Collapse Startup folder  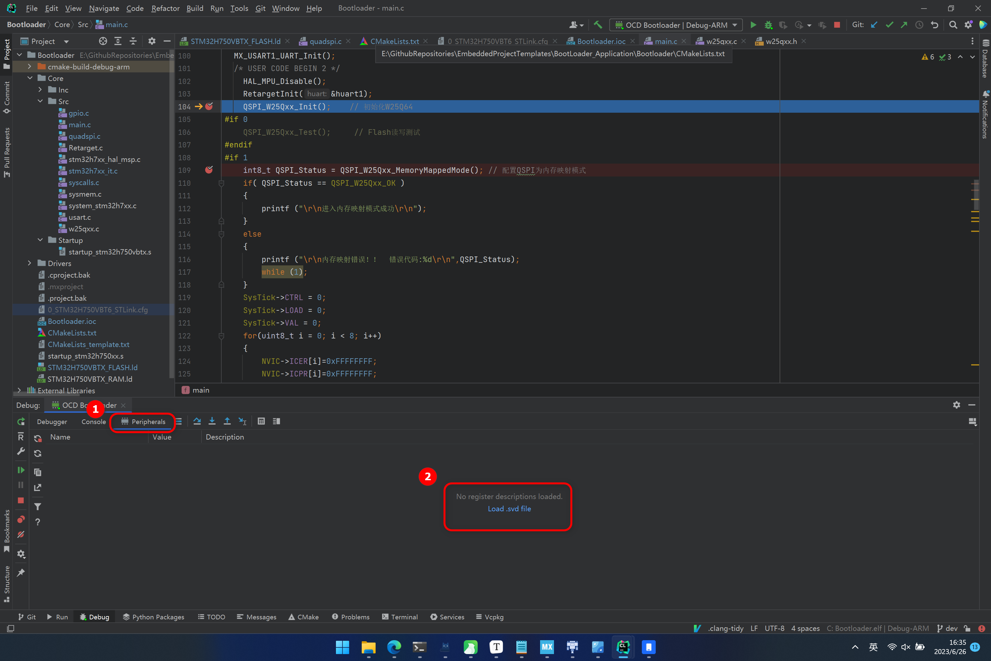[40, 240]
